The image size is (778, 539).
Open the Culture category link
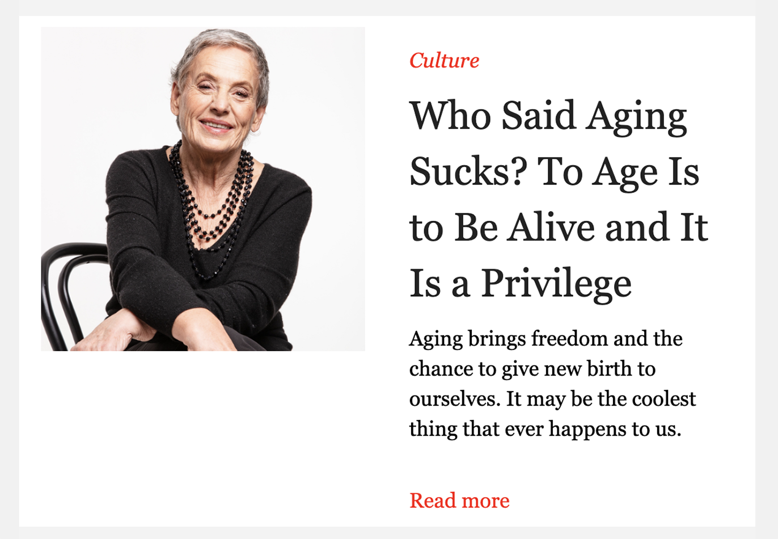pos(444,60)
